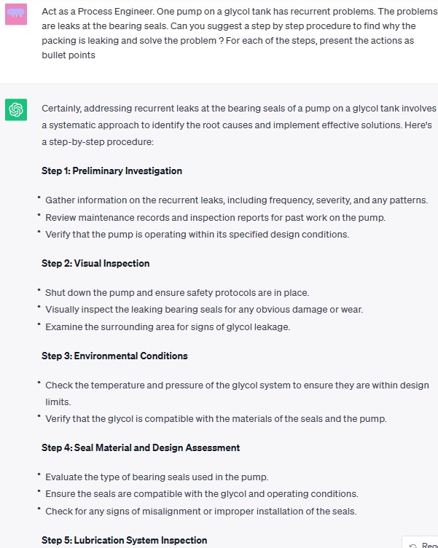Click the "Evaluate the type of bearing seals" bullet
This screenshot has height=548, width=438.
(x=157, y=477)
